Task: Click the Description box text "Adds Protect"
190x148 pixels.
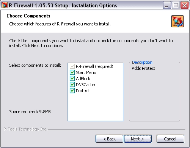Action: point(143,68)
